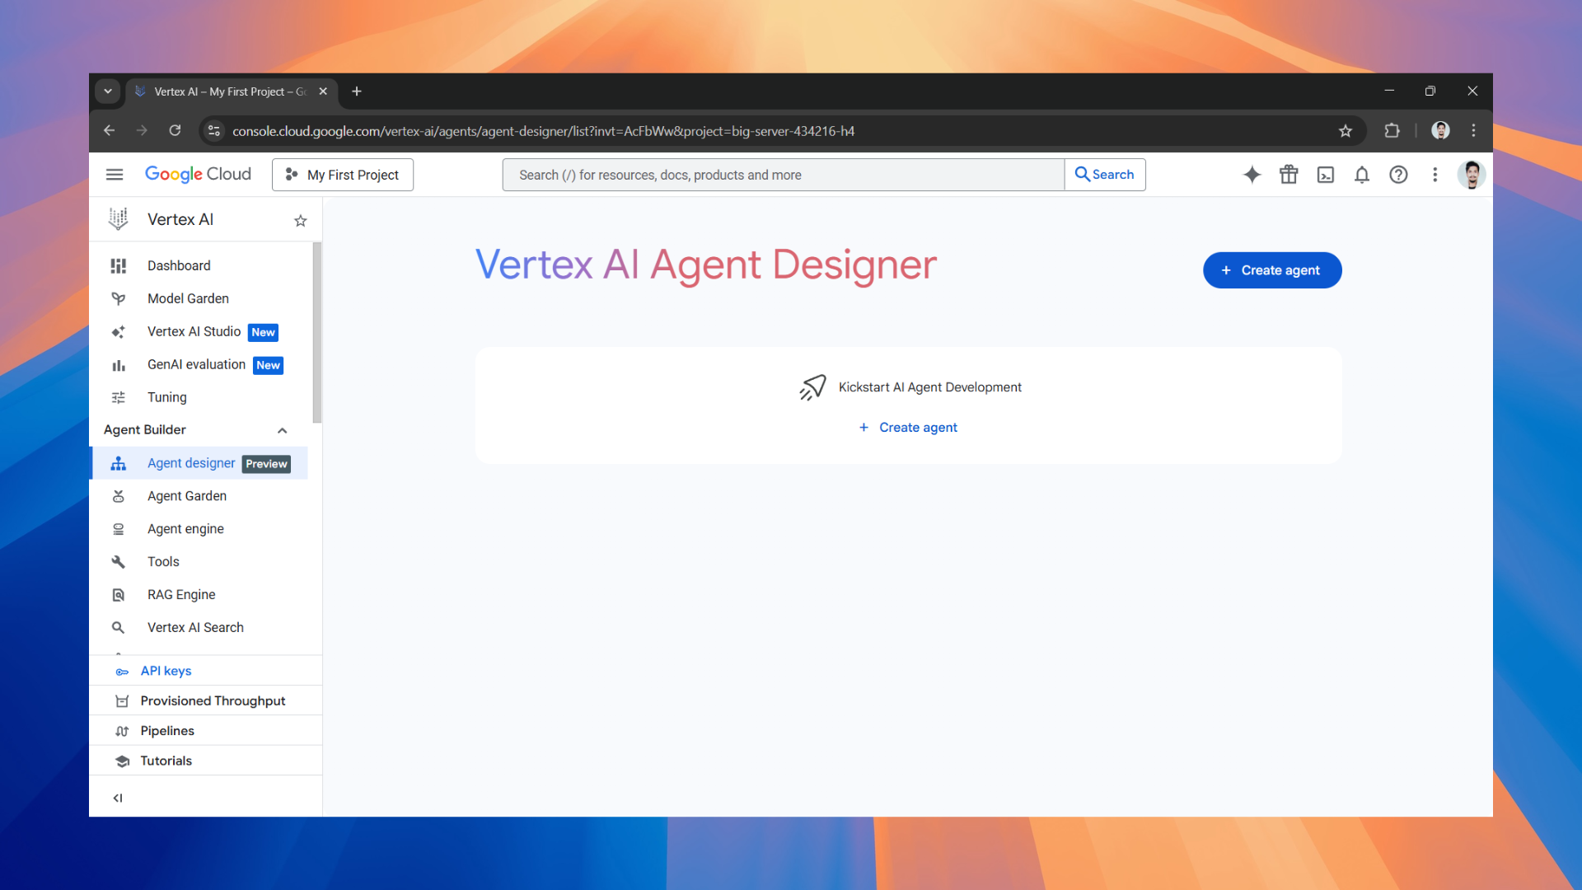Open RAG Engine
1582x890 pixels.
point(180,594)
